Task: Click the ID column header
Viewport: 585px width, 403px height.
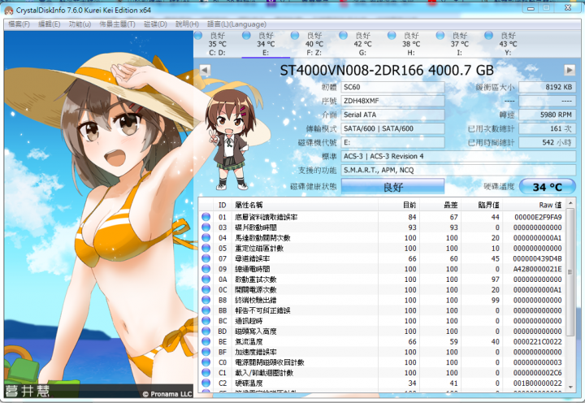Action: pyautogui.click(x=222, y=205)
